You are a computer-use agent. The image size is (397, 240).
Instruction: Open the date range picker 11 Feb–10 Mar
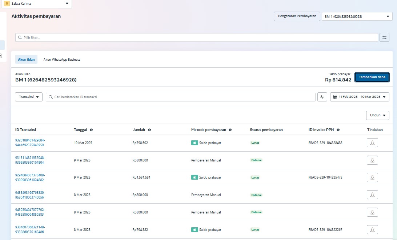(x=360, y=97)
